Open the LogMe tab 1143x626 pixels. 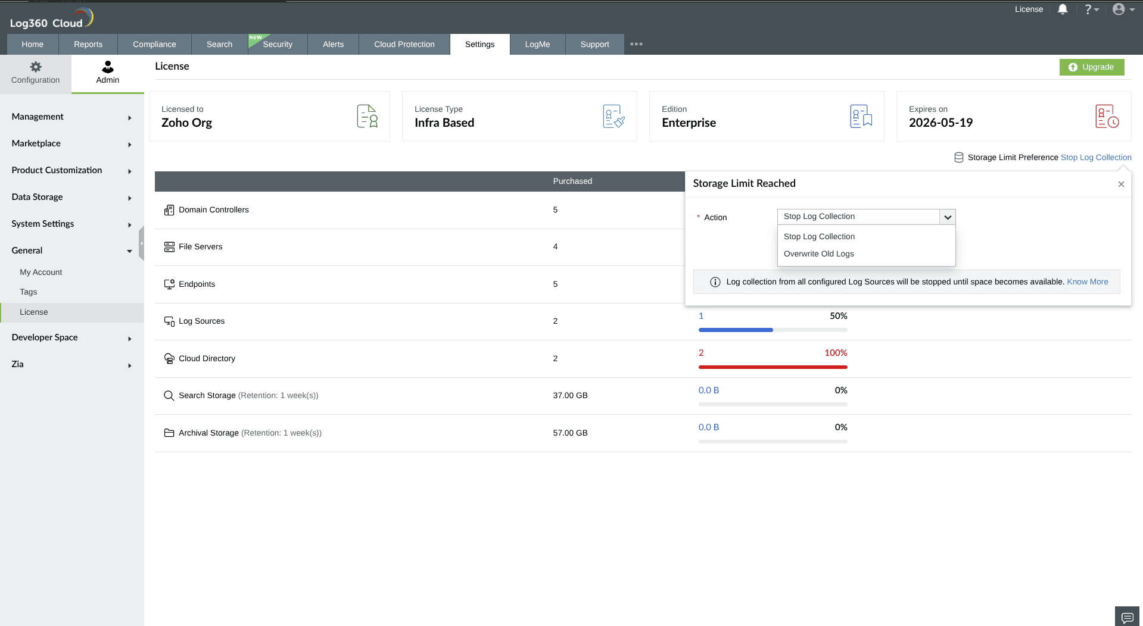click(x=537, y=44)
